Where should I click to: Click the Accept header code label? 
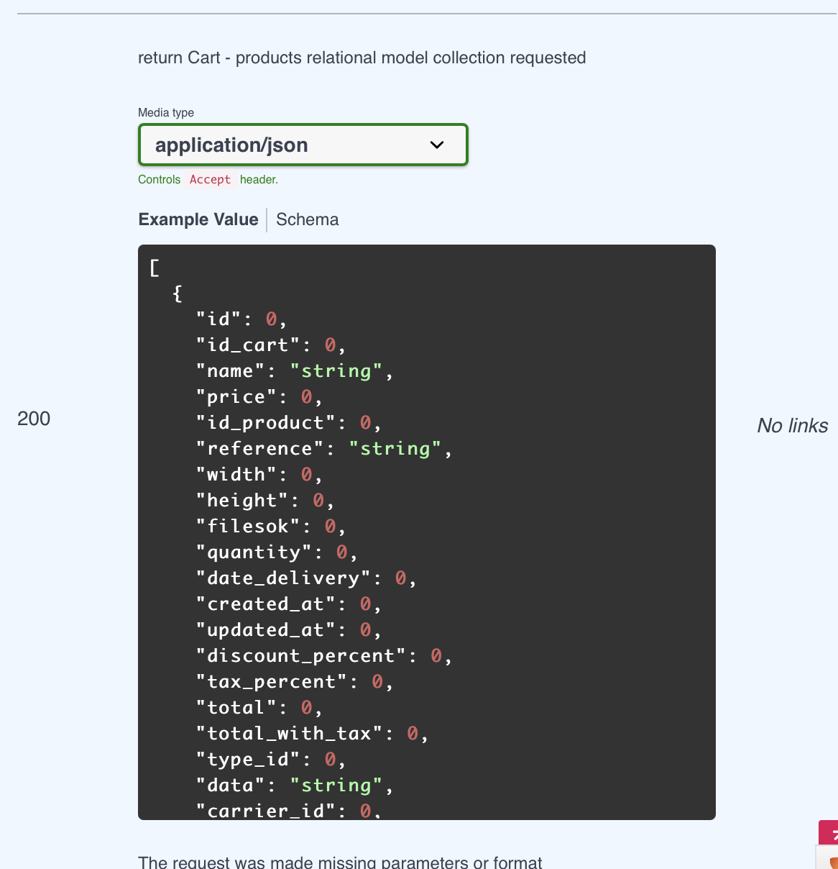click(210, 179)
